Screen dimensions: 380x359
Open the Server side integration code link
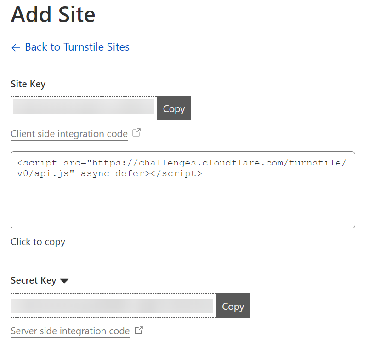(70, 331)
